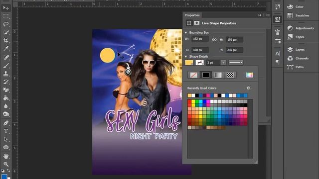
Task: Select the Pen tool
Action: click(5, 123)
